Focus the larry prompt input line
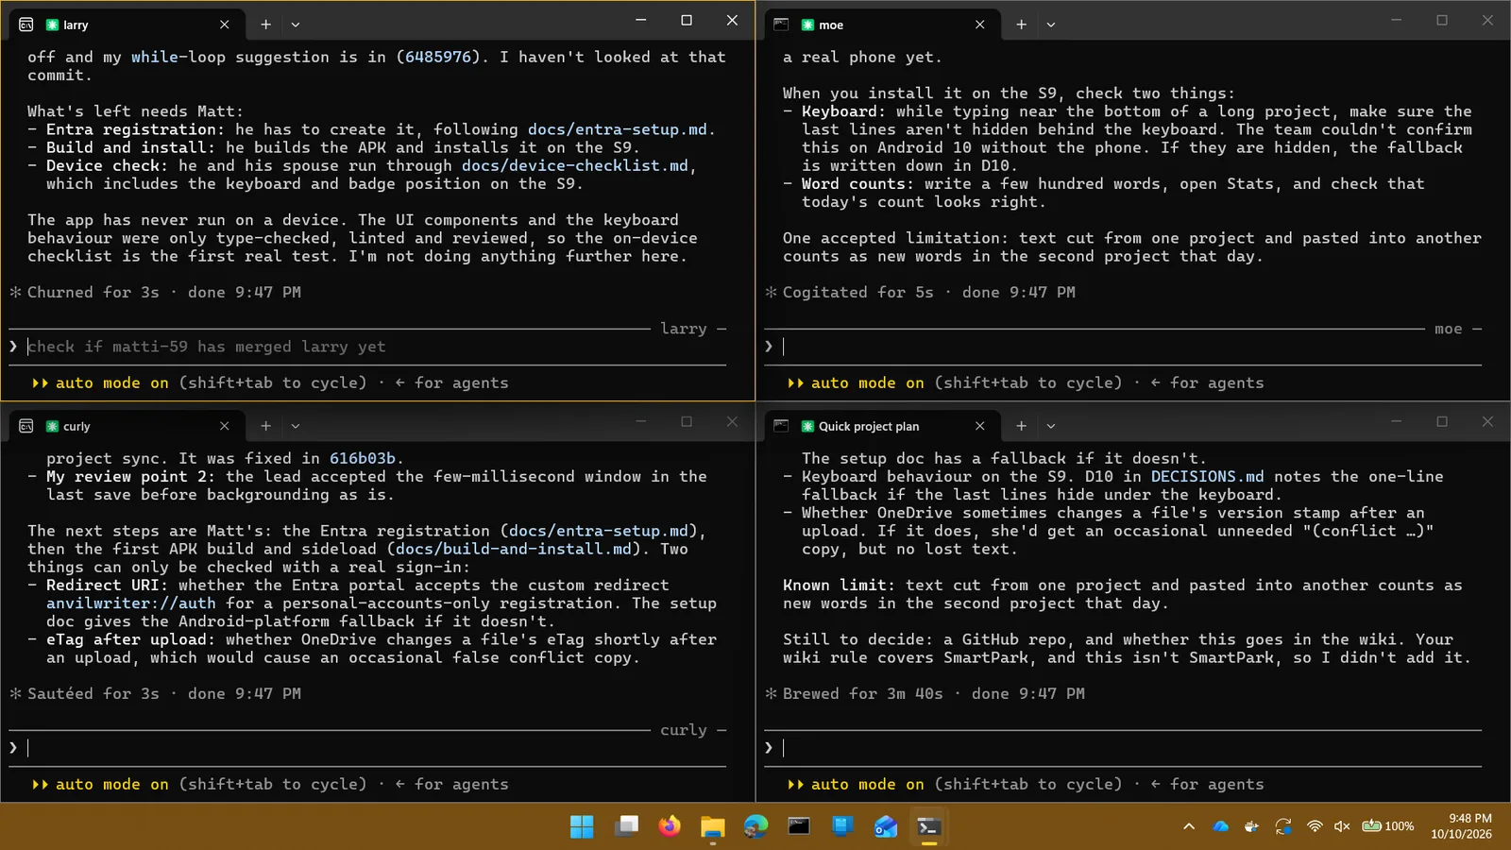This screenshot has height=850, width=1511. [x=368, y=347]
